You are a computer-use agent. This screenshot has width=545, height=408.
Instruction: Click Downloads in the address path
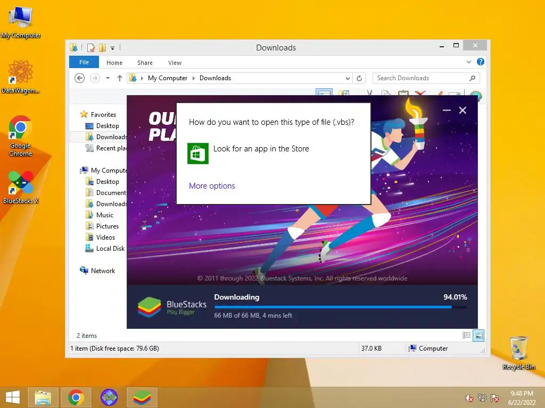[215, 78]
